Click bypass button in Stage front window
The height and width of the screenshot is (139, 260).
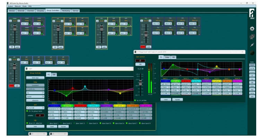[177, 100]
